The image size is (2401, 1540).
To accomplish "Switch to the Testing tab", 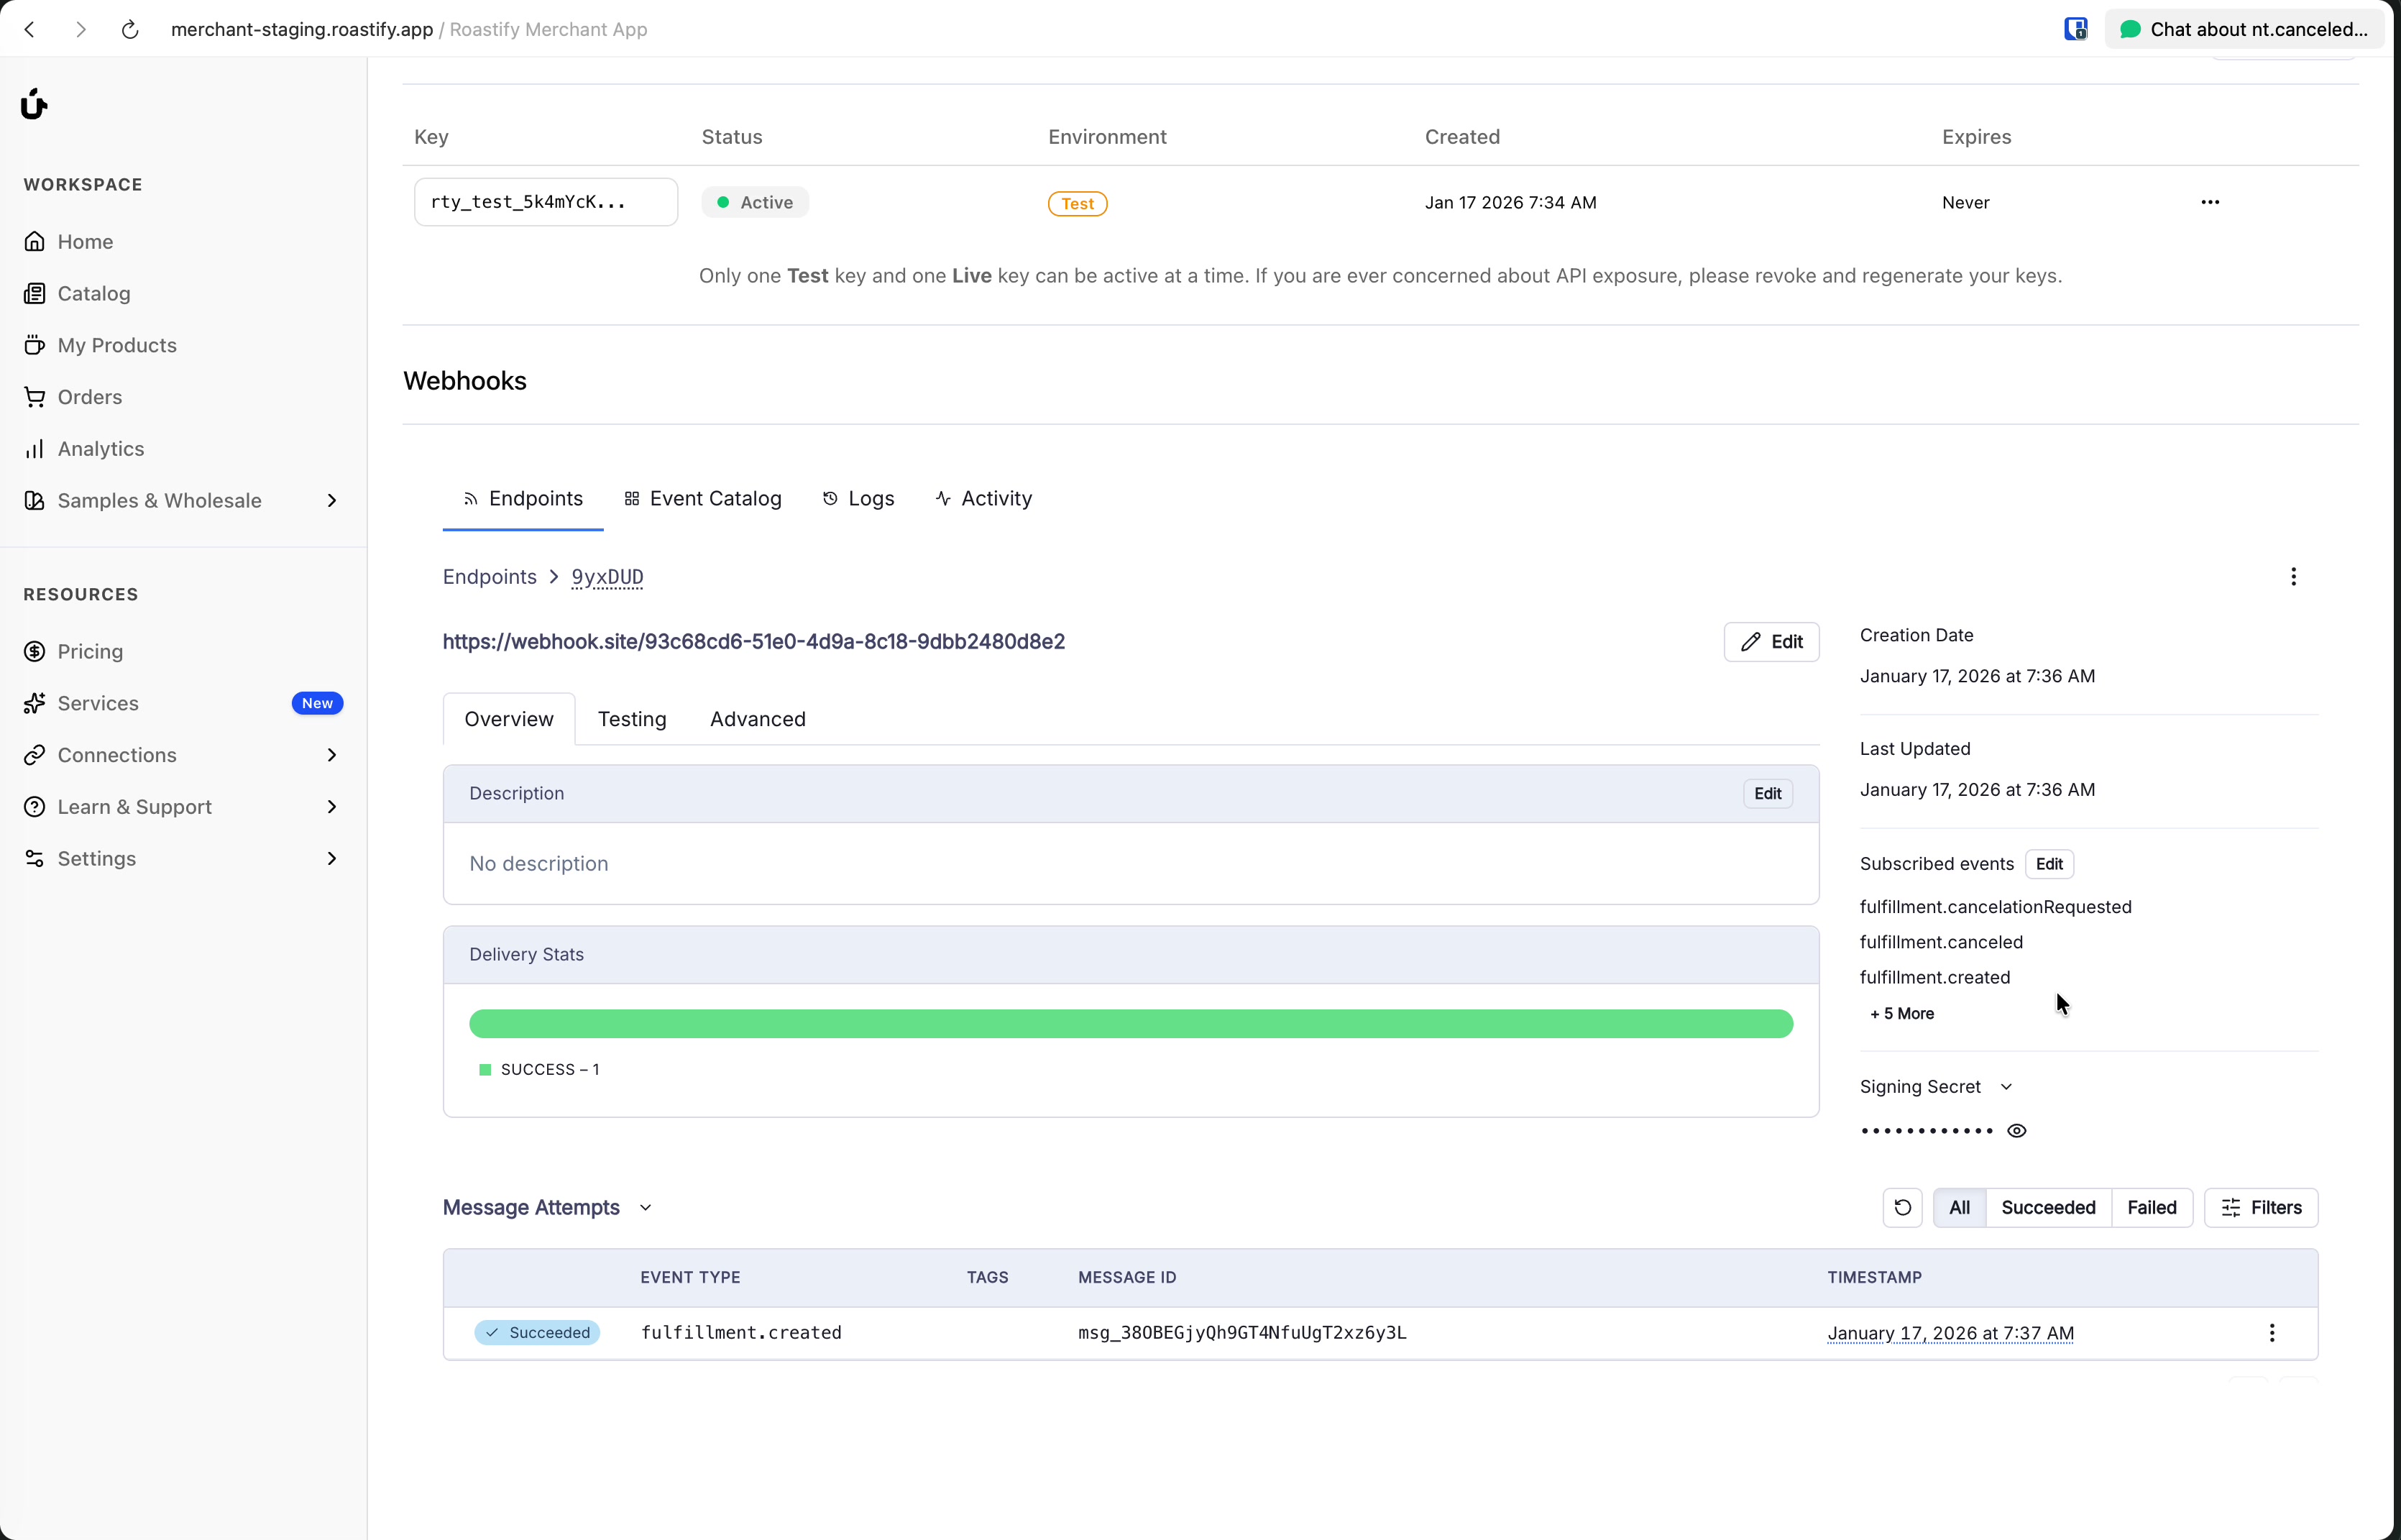I will tap(632, 720).
